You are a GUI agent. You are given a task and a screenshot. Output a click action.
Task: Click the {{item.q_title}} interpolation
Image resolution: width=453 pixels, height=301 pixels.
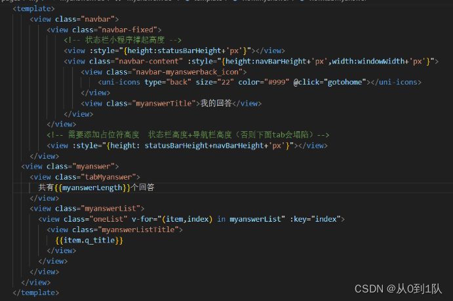click(89, 240)
